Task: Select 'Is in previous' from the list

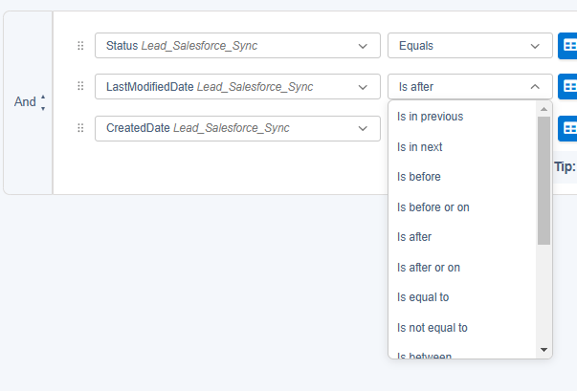Action: [x=430, y=117]
